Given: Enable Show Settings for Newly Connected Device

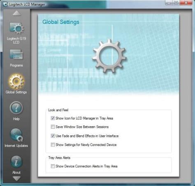Looking at the screenshot, I should point(53,144).
